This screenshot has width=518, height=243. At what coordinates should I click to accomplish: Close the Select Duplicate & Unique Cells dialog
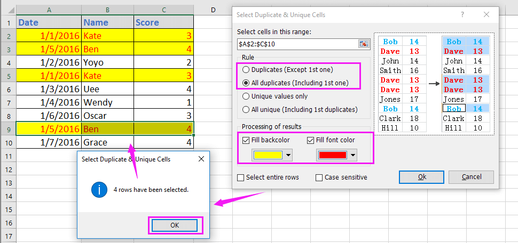tap(486, 14)
